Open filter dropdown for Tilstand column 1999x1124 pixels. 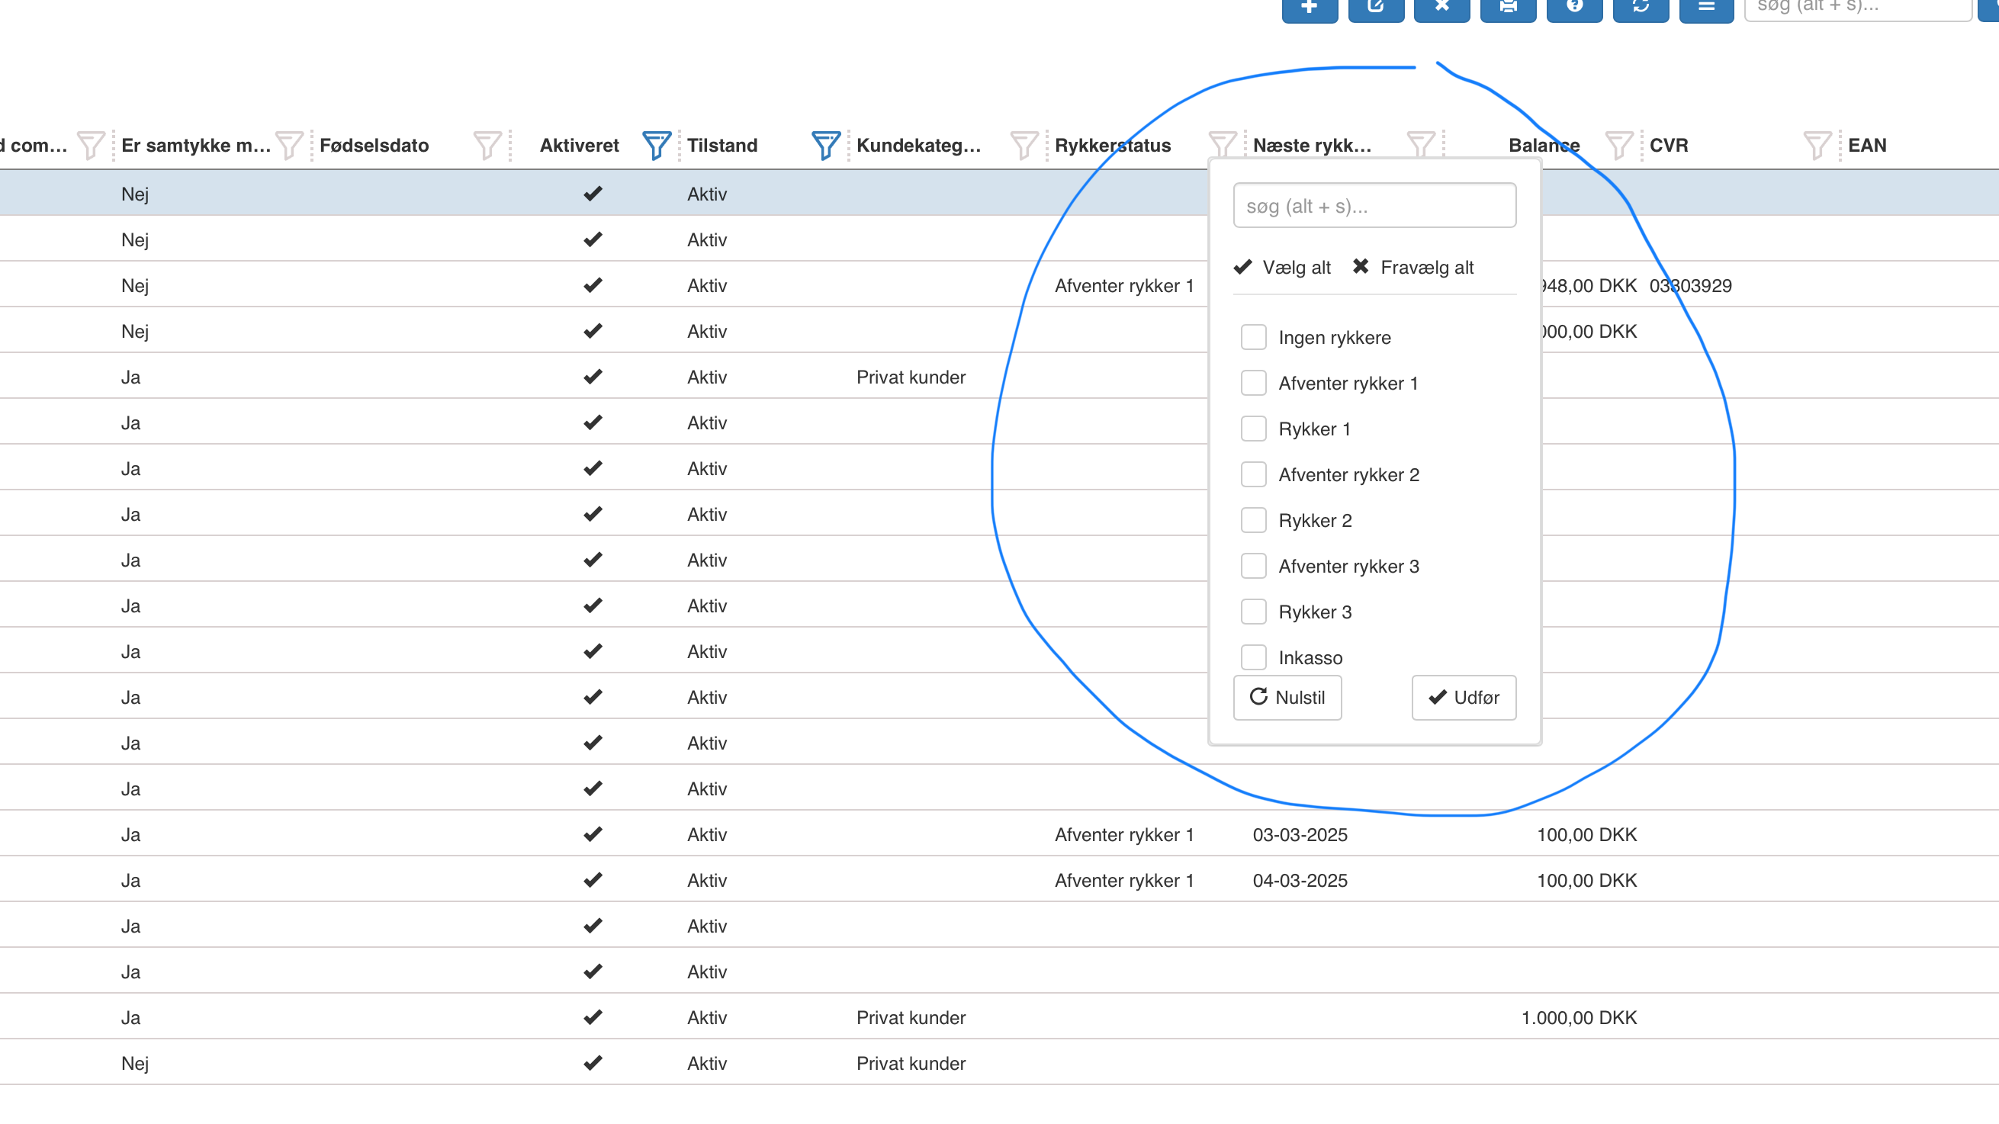pyautogui.click(x=825, y=145)
